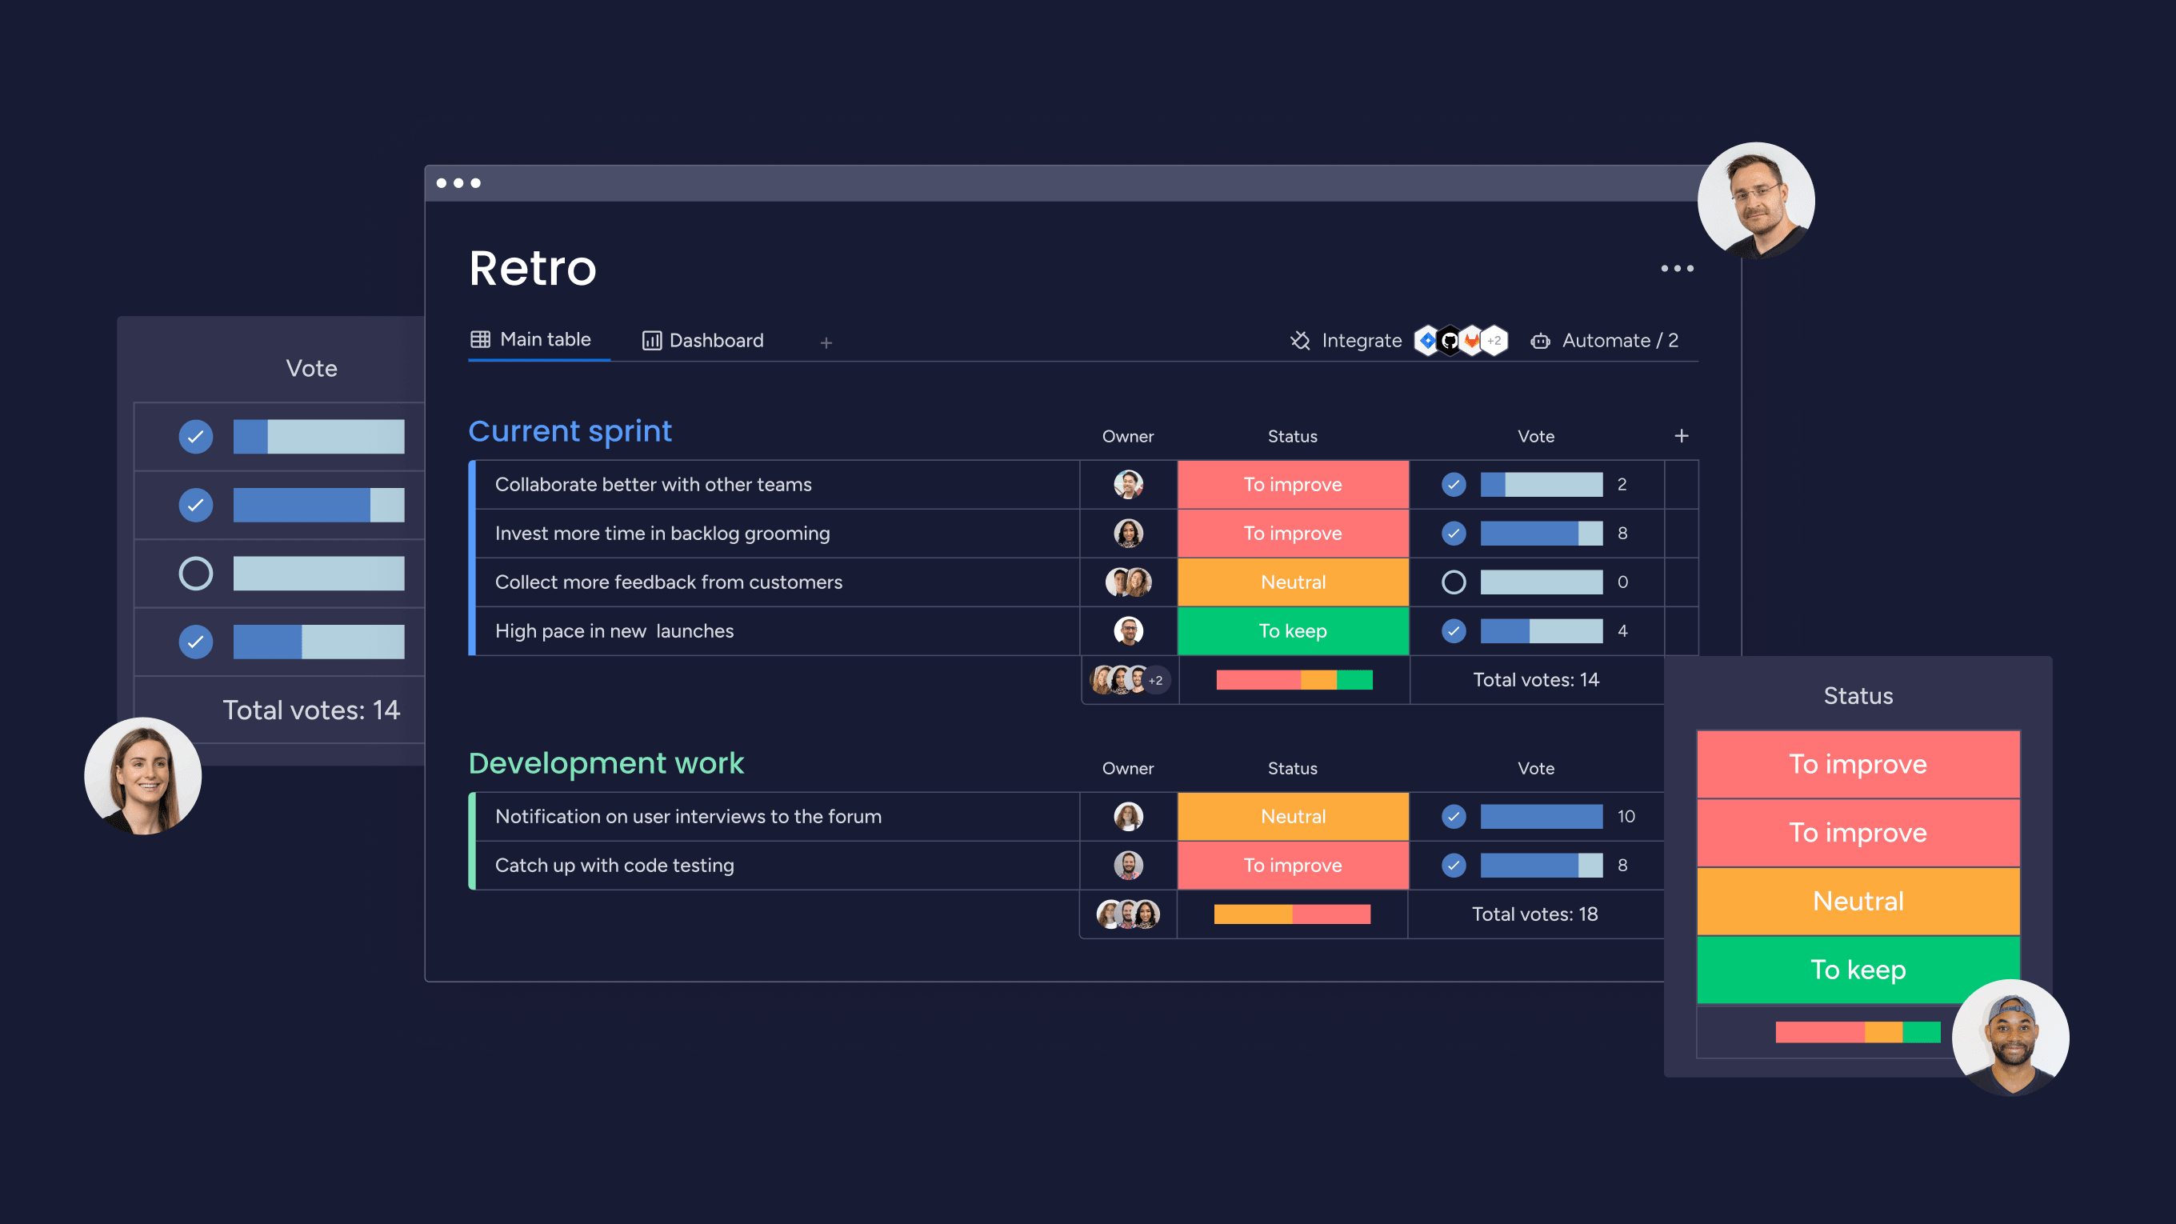Click add new tab plus button
Image resolution: width=2176 pixels, height=1224 pixels.
(823, 341)
